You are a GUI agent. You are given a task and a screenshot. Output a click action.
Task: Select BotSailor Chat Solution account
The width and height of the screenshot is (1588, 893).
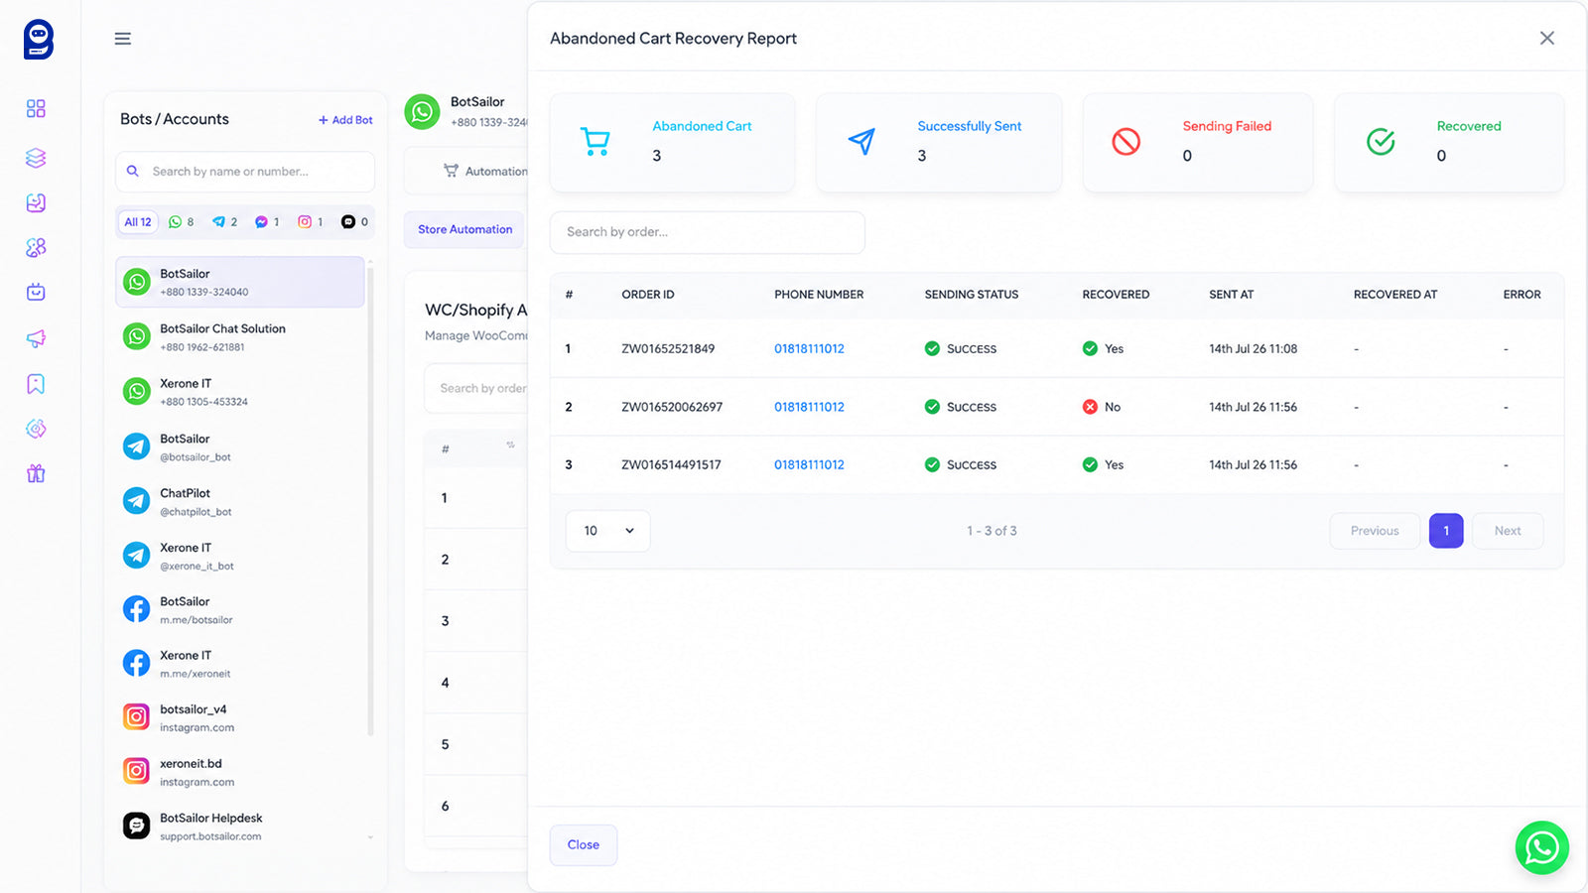(240, 337)
